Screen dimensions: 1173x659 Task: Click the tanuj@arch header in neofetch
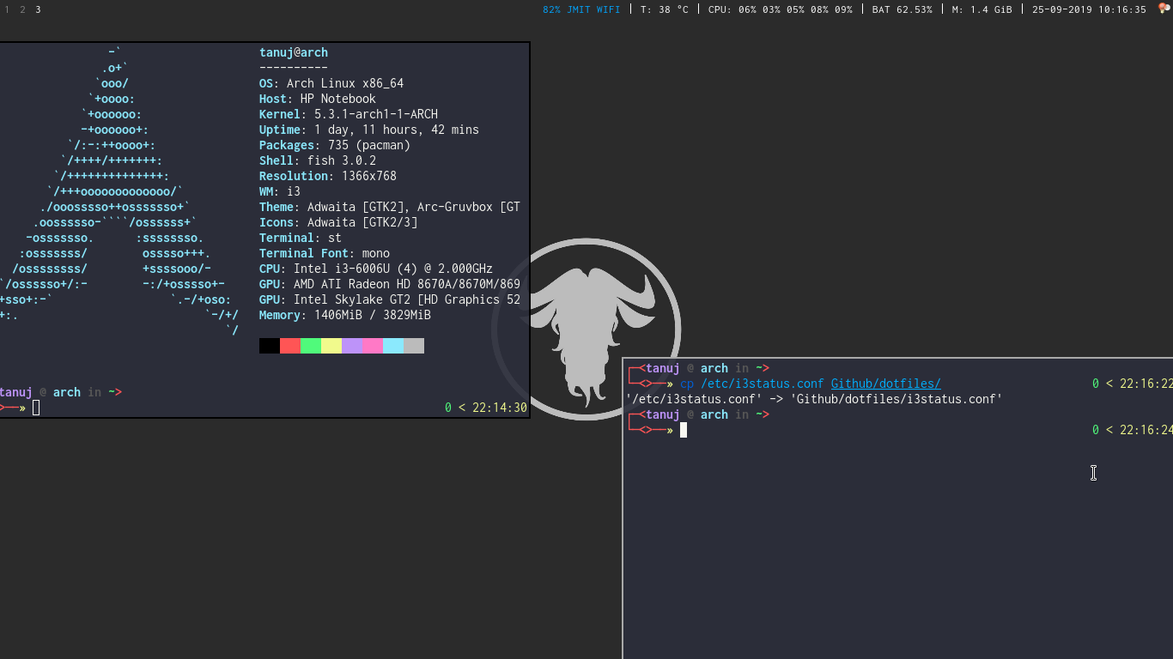[294, 52]
